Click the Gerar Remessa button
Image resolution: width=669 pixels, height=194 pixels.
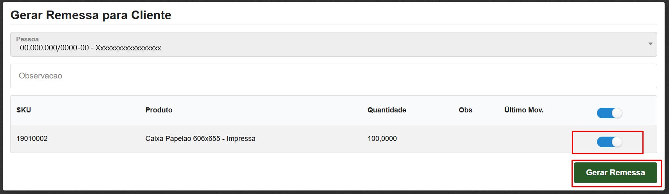click(615, 173)
